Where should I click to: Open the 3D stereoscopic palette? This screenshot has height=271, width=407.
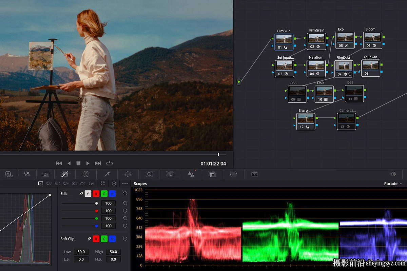[254, 174]
